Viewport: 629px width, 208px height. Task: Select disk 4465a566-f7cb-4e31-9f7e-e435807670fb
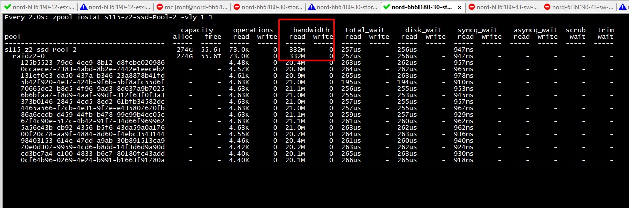click(x=92, y=108)
